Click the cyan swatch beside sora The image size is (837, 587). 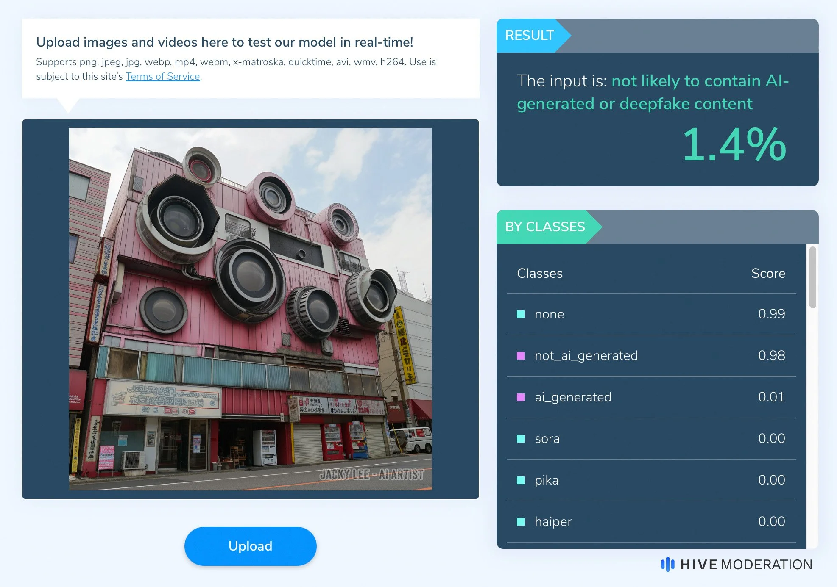521,439
